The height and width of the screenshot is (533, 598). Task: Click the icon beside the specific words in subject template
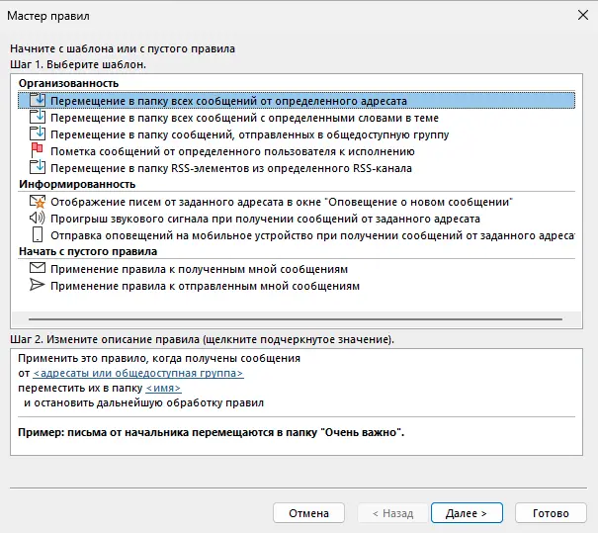38,118
